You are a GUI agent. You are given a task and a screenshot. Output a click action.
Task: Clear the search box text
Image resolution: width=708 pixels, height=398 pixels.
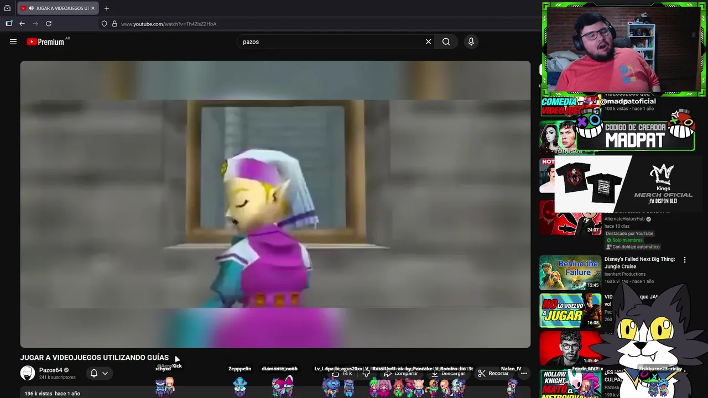pos(428,41)
